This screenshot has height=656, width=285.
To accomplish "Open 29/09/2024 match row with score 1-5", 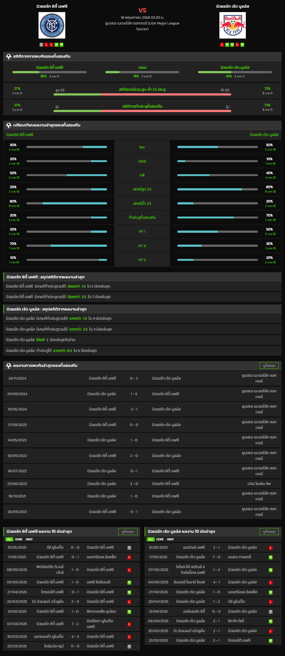I will point(142,394).
